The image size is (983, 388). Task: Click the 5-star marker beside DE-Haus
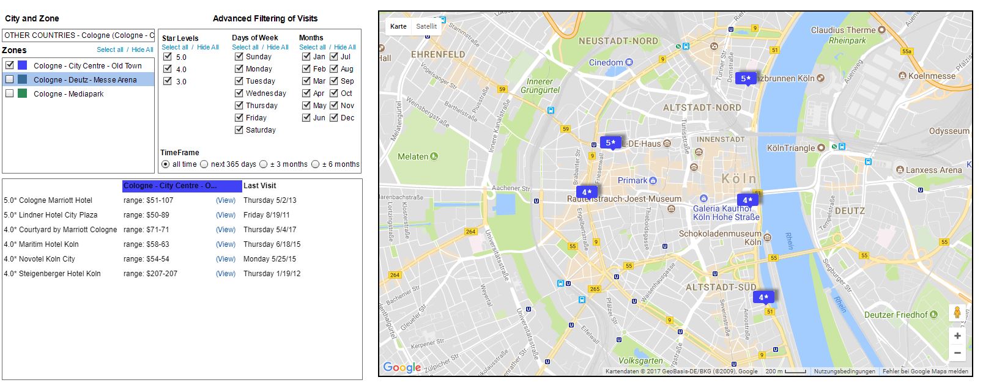(610, 142)
